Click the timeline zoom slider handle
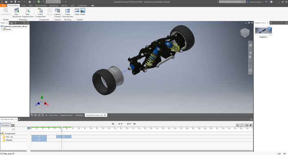Viewport: 288px width, 155px height. (242, 125)
